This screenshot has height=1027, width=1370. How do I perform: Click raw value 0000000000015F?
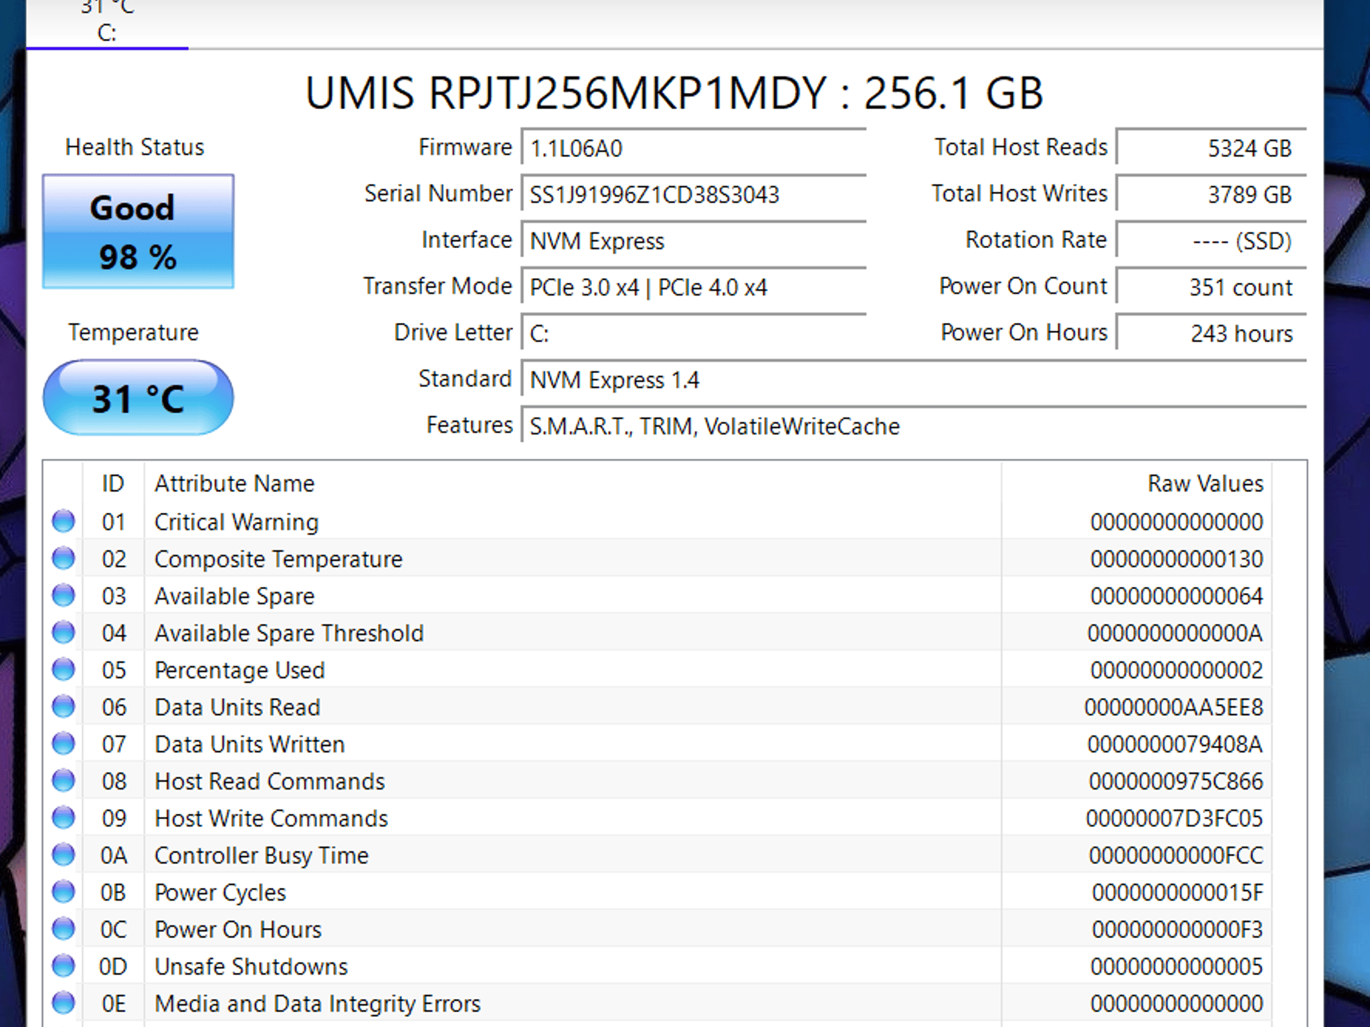click(x=1177, y=893)
